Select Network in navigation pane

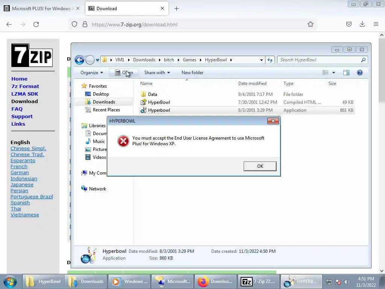(94, 189)
